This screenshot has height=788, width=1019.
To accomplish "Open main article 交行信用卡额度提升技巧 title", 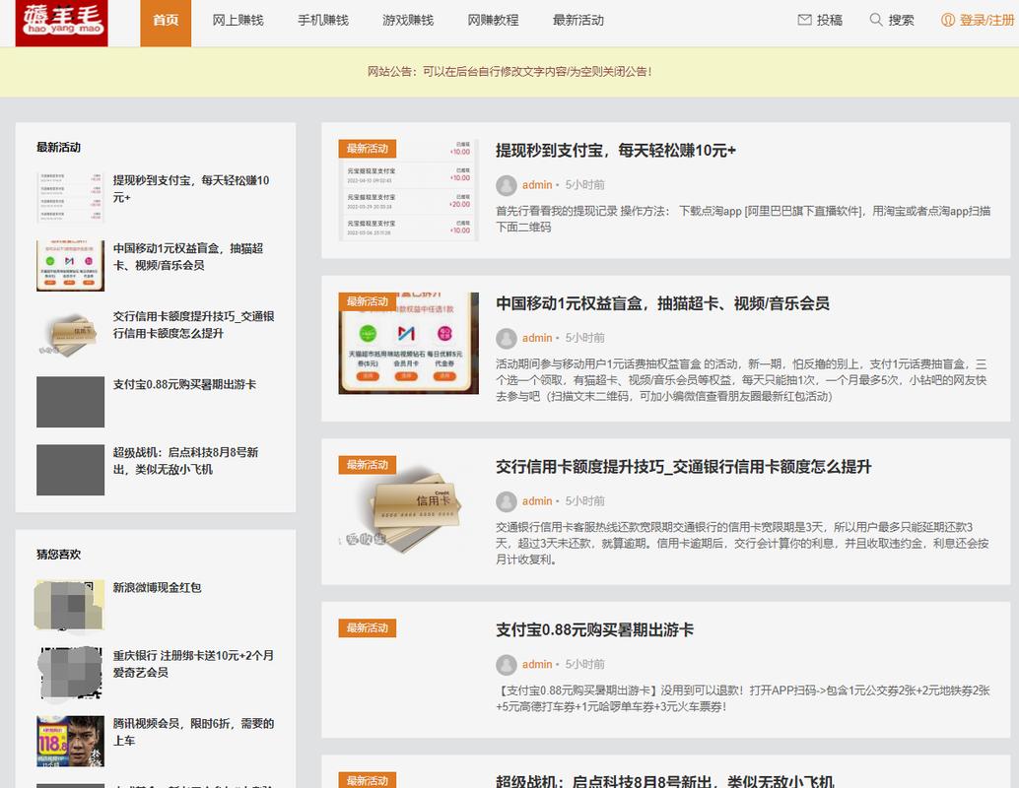I will (x=684, y=467).
